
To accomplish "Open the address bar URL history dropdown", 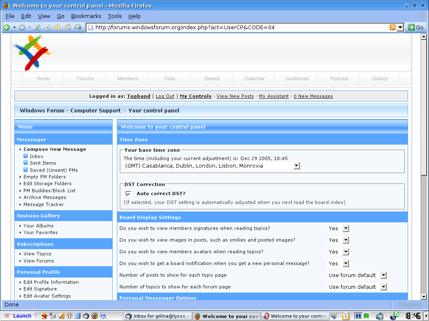I will click(401, 27).
